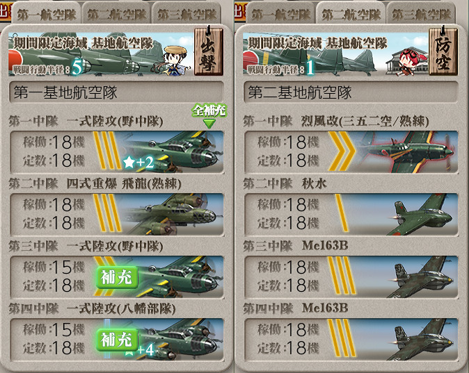Select the 四式重爆 飛龍(熟練) aircraft image
The image size is (469, 373).
(x=172, y=214)
